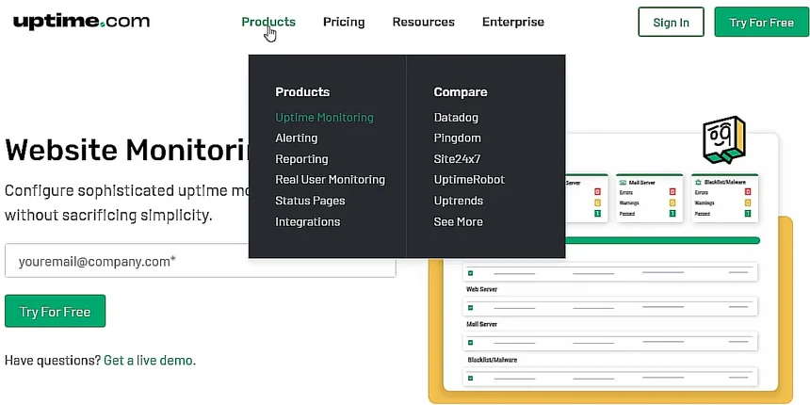The height and width of the screenshot is (405, 810).
Task: Open the Products menu
Action: click(x=268, y=22)
